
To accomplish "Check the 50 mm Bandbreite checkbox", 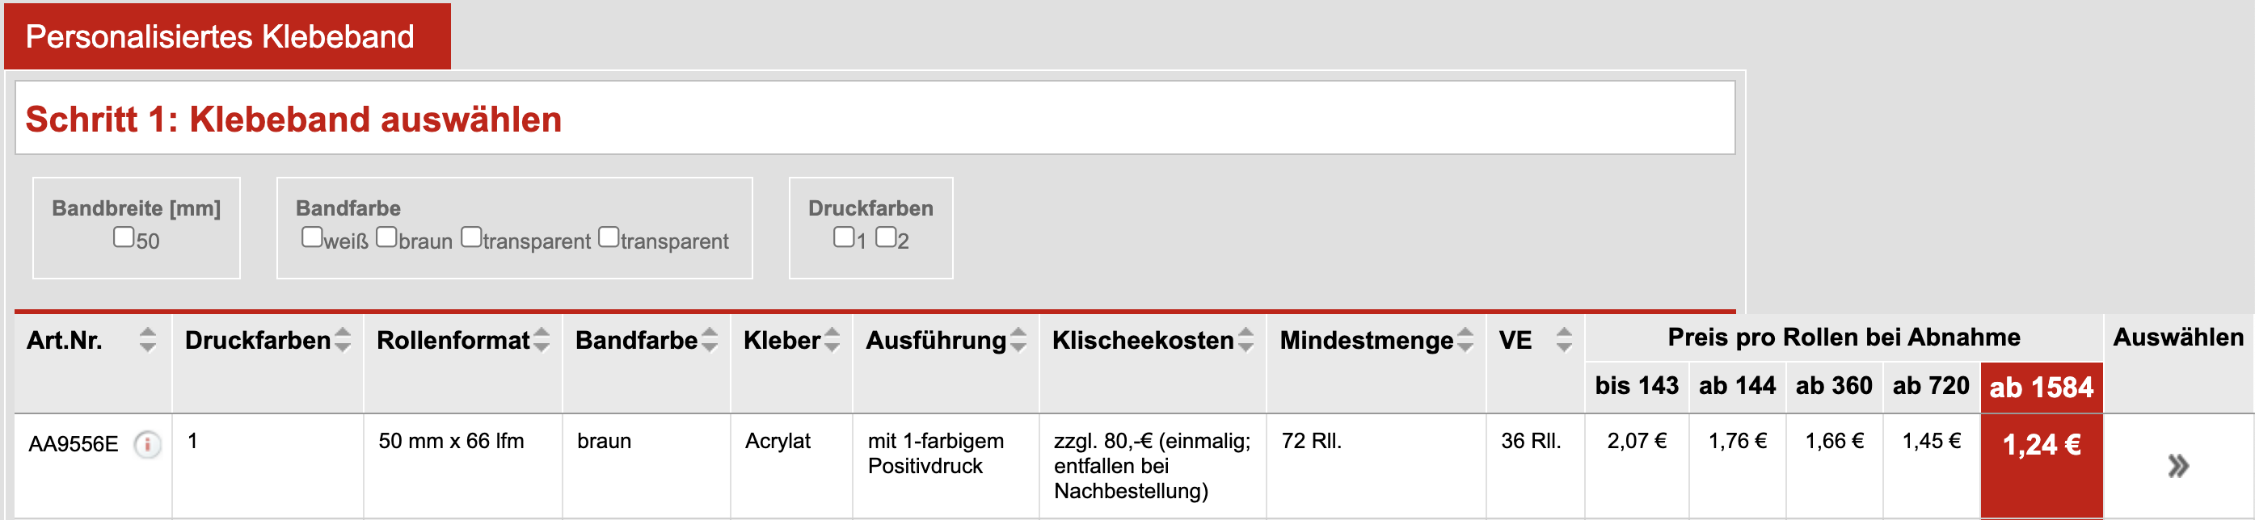I will pyautogui.click(x=124, y=237).
